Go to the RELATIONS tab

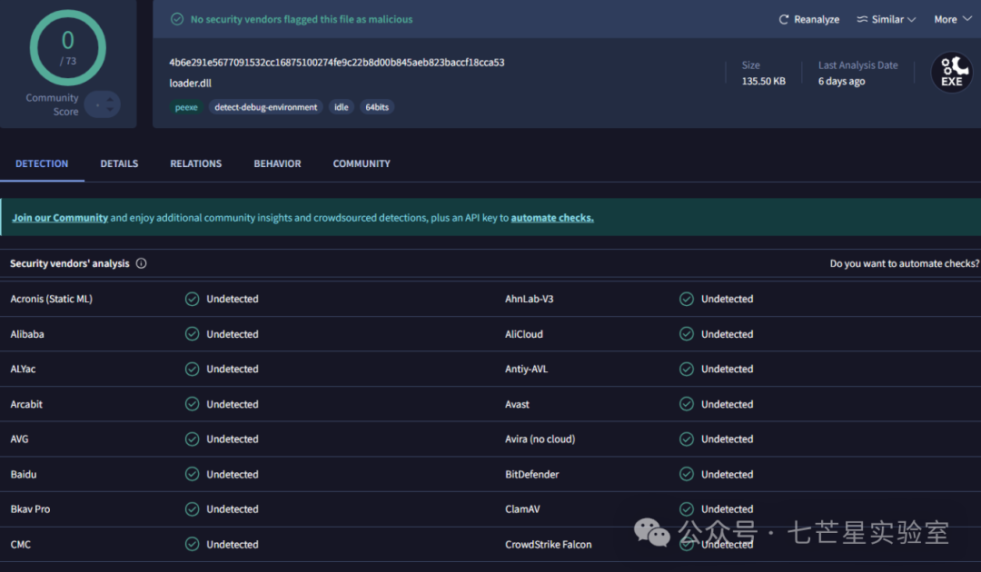click(196, 163)
